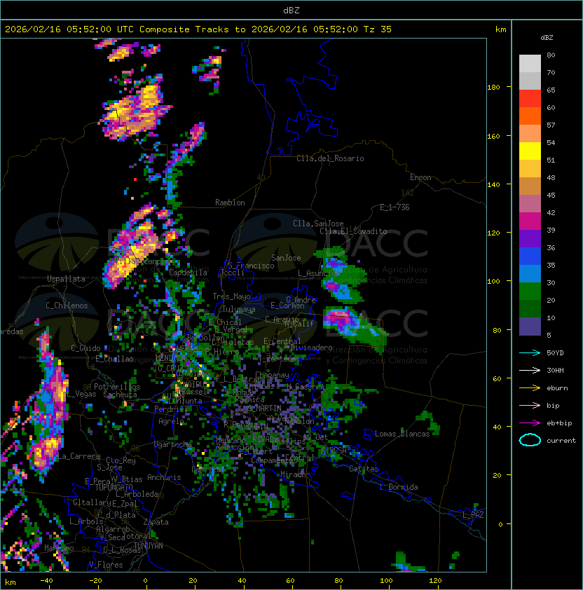This screenshot has width=583, height=590.
Task: Click the white 30HM arrow in legend
Action: [530, 370]
